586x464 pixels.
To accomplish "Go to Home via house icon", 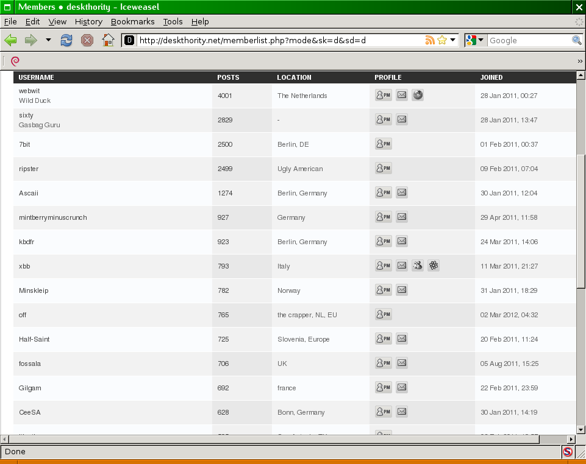I will coord(108,40).
